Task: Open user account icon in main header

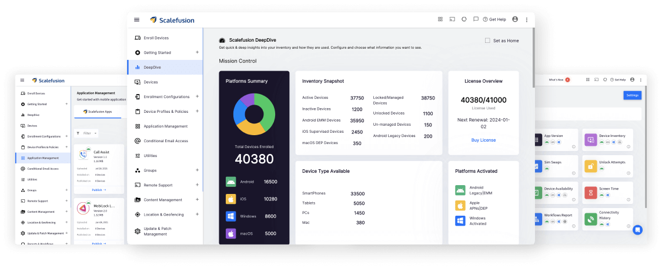Action: pos(514,19)
